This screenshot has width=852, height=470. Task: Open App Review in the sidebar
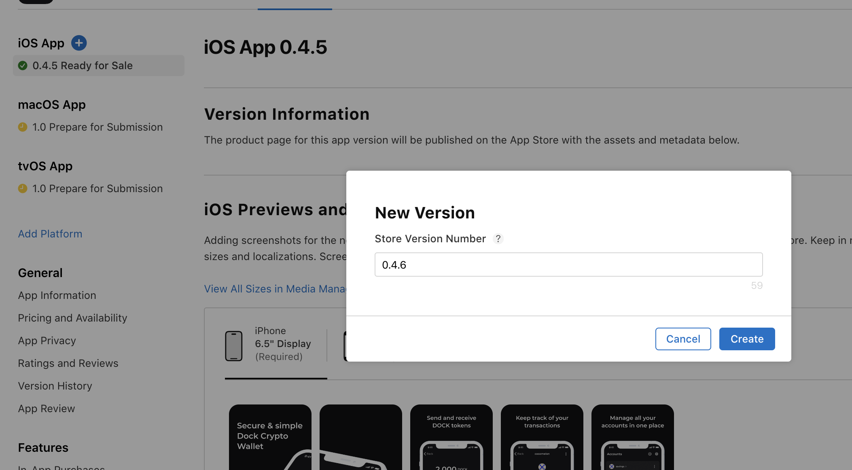(x=47, y=409)
